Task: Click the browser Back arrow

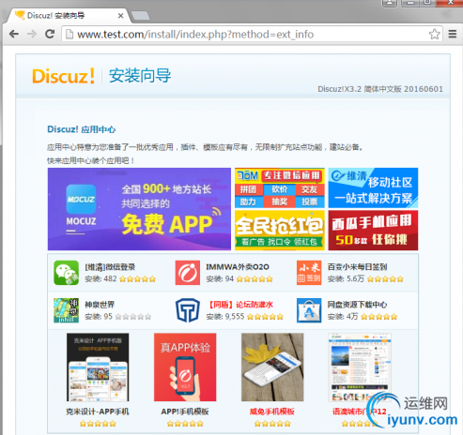Action: (x=14, y=34)
